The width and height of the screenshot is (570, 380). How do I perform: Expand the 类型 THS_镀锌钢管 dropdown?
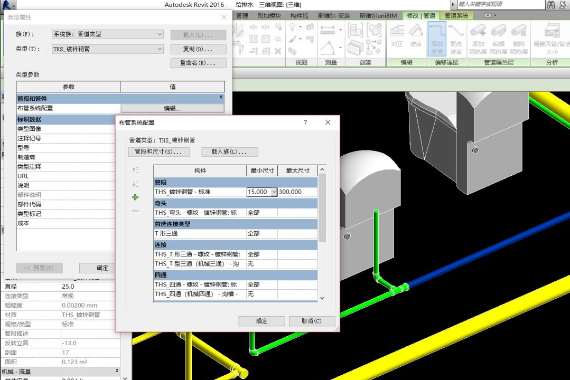point(160,49)
